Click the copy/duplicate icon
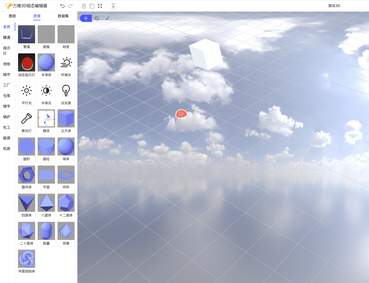The height and width of the screenshot is (283, 369). click(x=92, y=6)
